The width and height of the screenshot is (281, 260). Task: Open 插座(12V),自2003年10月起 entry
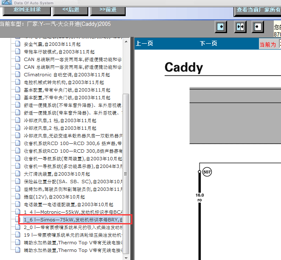[x=54, y=197]
